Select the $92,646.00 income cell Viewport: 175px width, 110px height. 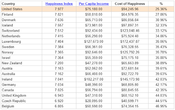pos(94,52)
